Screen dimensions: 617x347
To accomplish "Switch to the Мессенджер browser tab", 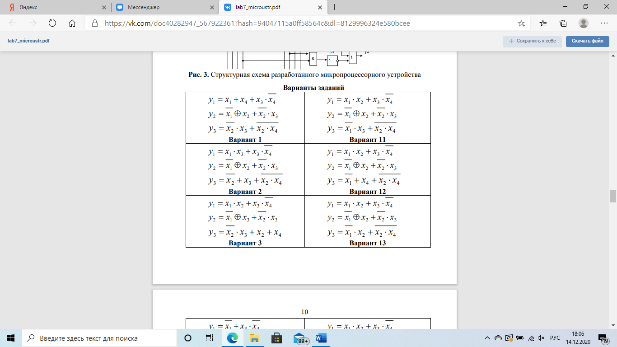I will 165,7.
